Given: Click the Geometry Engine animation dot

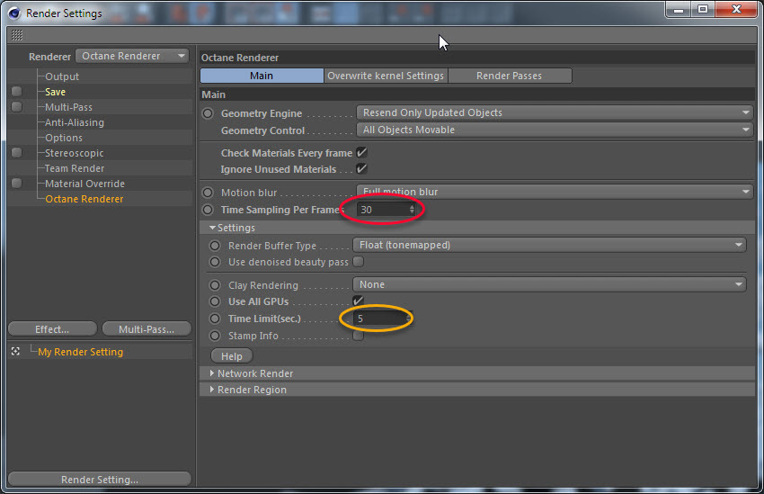Looking at the screenshot, I should click(208, 113).
